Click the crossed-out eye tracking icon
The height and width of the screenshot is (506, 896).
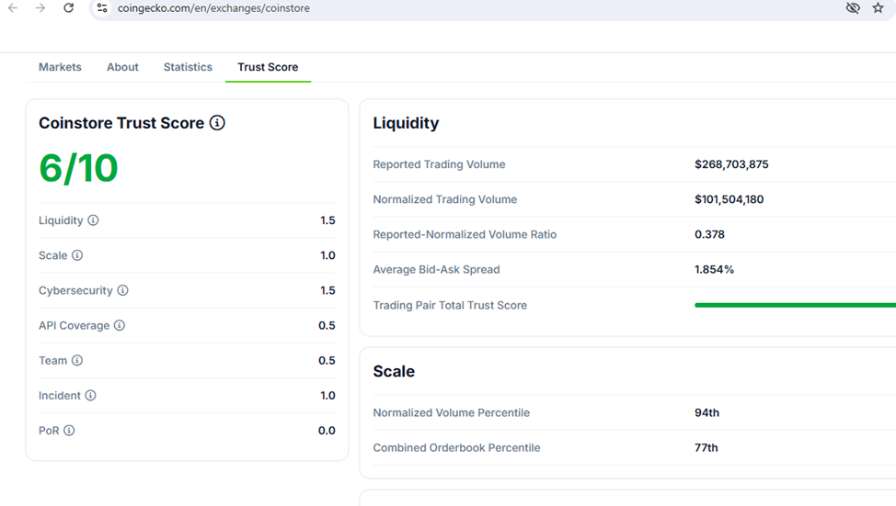click(x=853, y=8)
